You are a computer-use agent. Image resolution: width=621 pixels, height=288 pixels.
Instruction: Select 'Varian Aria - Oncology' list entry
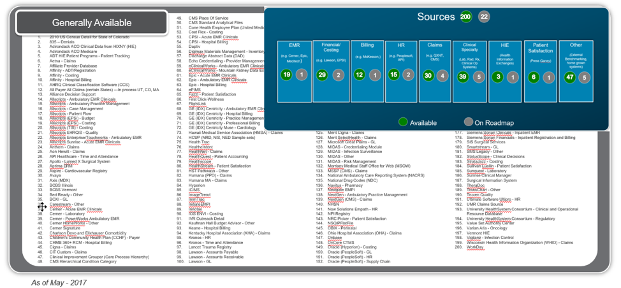pos(486,228)
